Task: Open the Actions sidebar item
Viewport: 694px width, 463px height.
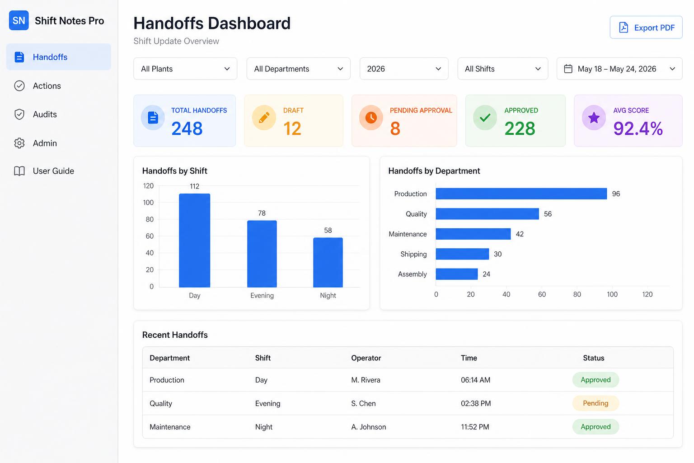Action: [x=59, y=86]
